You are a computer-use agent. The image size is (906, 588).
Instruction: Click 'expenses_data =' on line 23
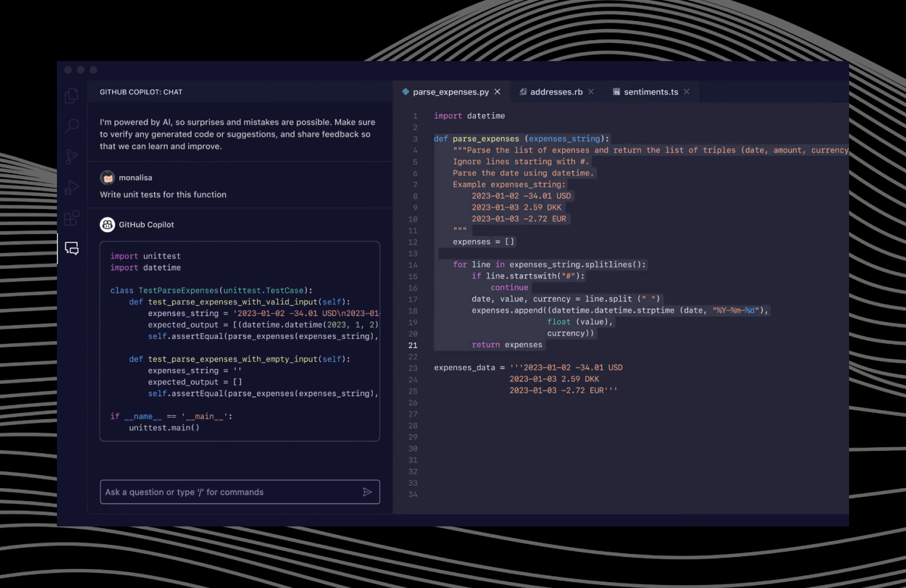[469, 368]
